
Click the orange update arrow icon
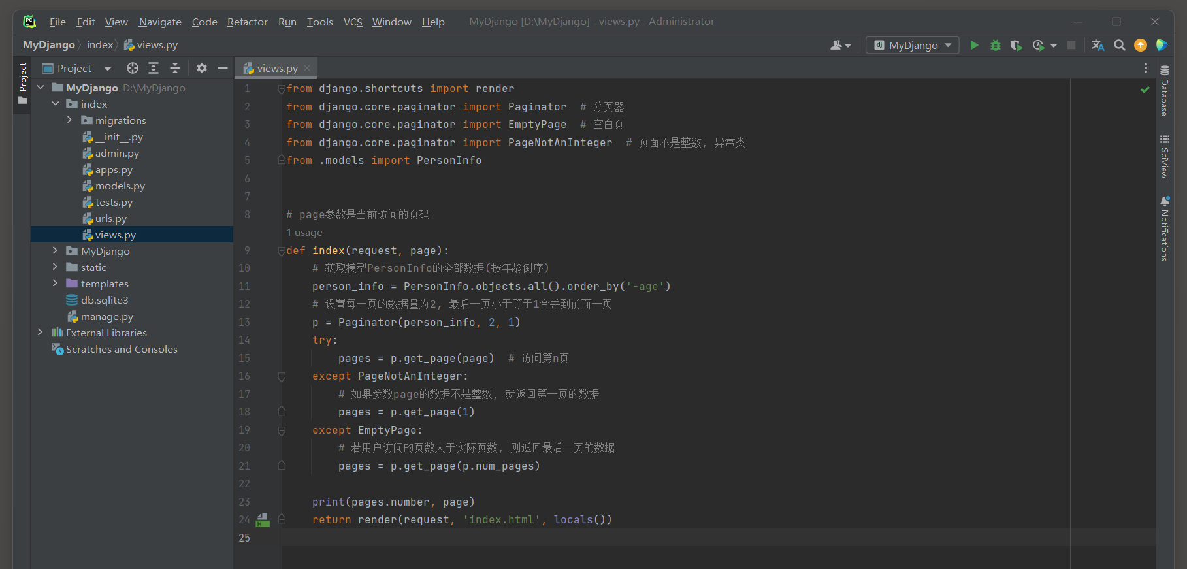(1141, 45)
